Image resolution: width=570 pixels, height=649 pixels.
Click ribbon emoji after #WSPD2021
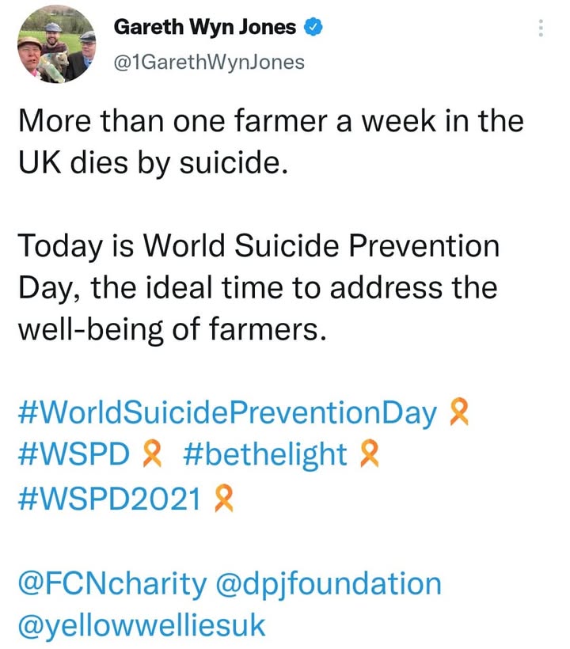[x=224, y=498]
